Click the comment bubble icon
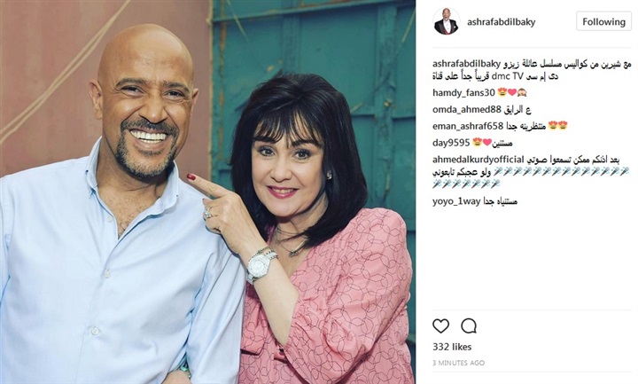Image resolution: width=638 pixels, height=384 pixels. click(469, 326)
